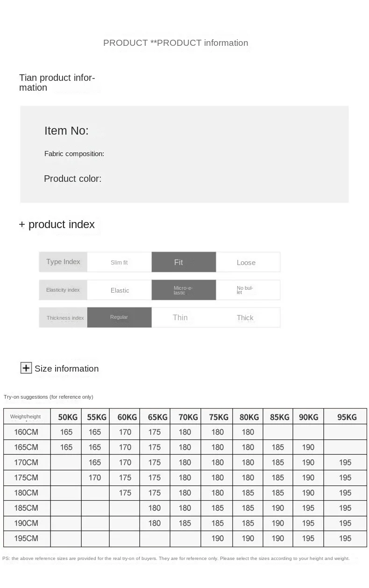Select the highlighted Fit type option

(184, 262)
